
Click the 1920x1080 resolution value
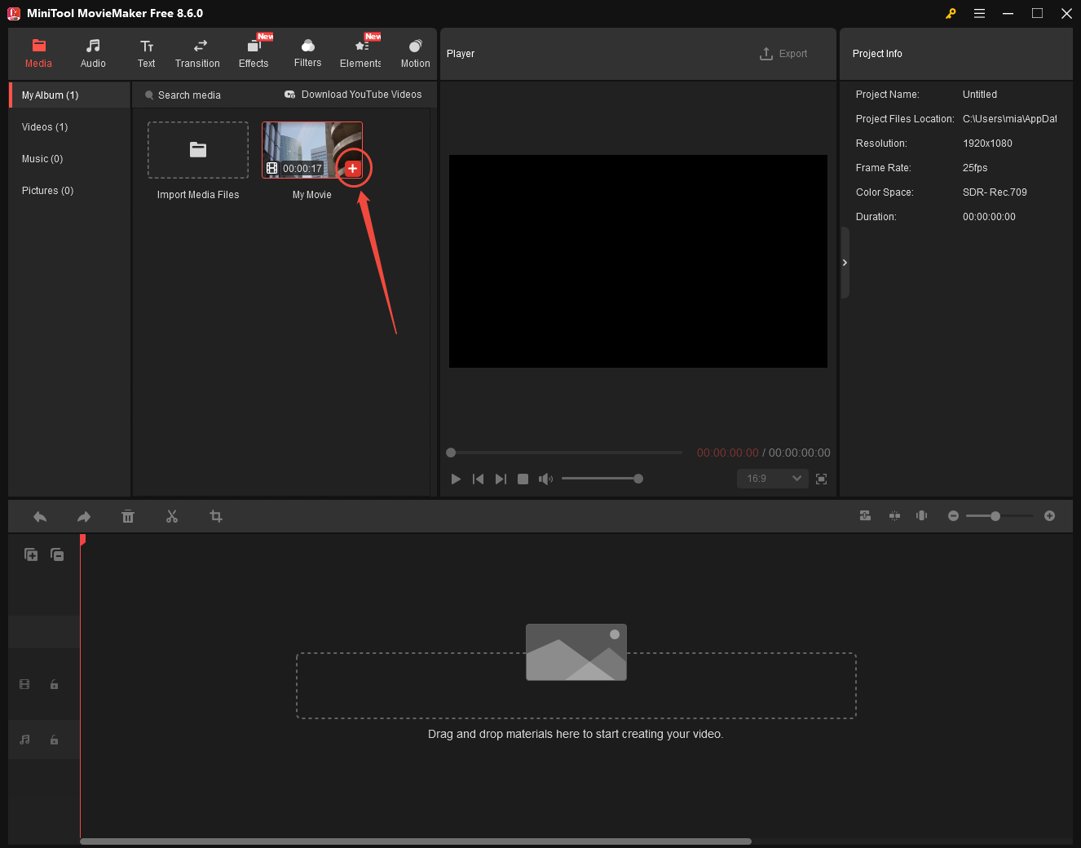tap(987, 144)
